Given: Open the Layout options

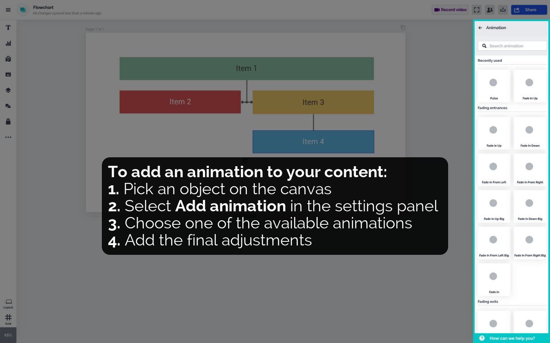Looking at the screenshot, I should point(8,303).
